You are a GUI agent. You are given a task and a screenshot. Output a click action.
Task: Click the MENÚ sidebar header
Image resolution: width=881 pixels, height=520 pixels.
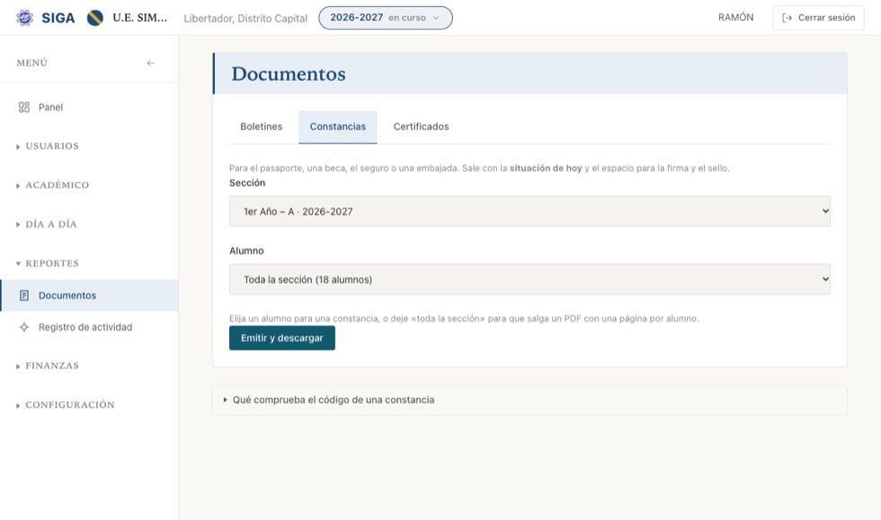coord(32,63)
